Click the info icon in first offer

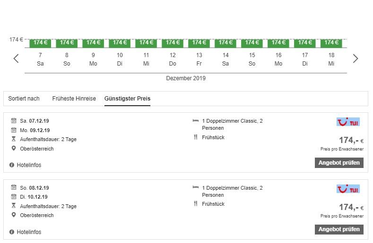(x=12, y=165)
